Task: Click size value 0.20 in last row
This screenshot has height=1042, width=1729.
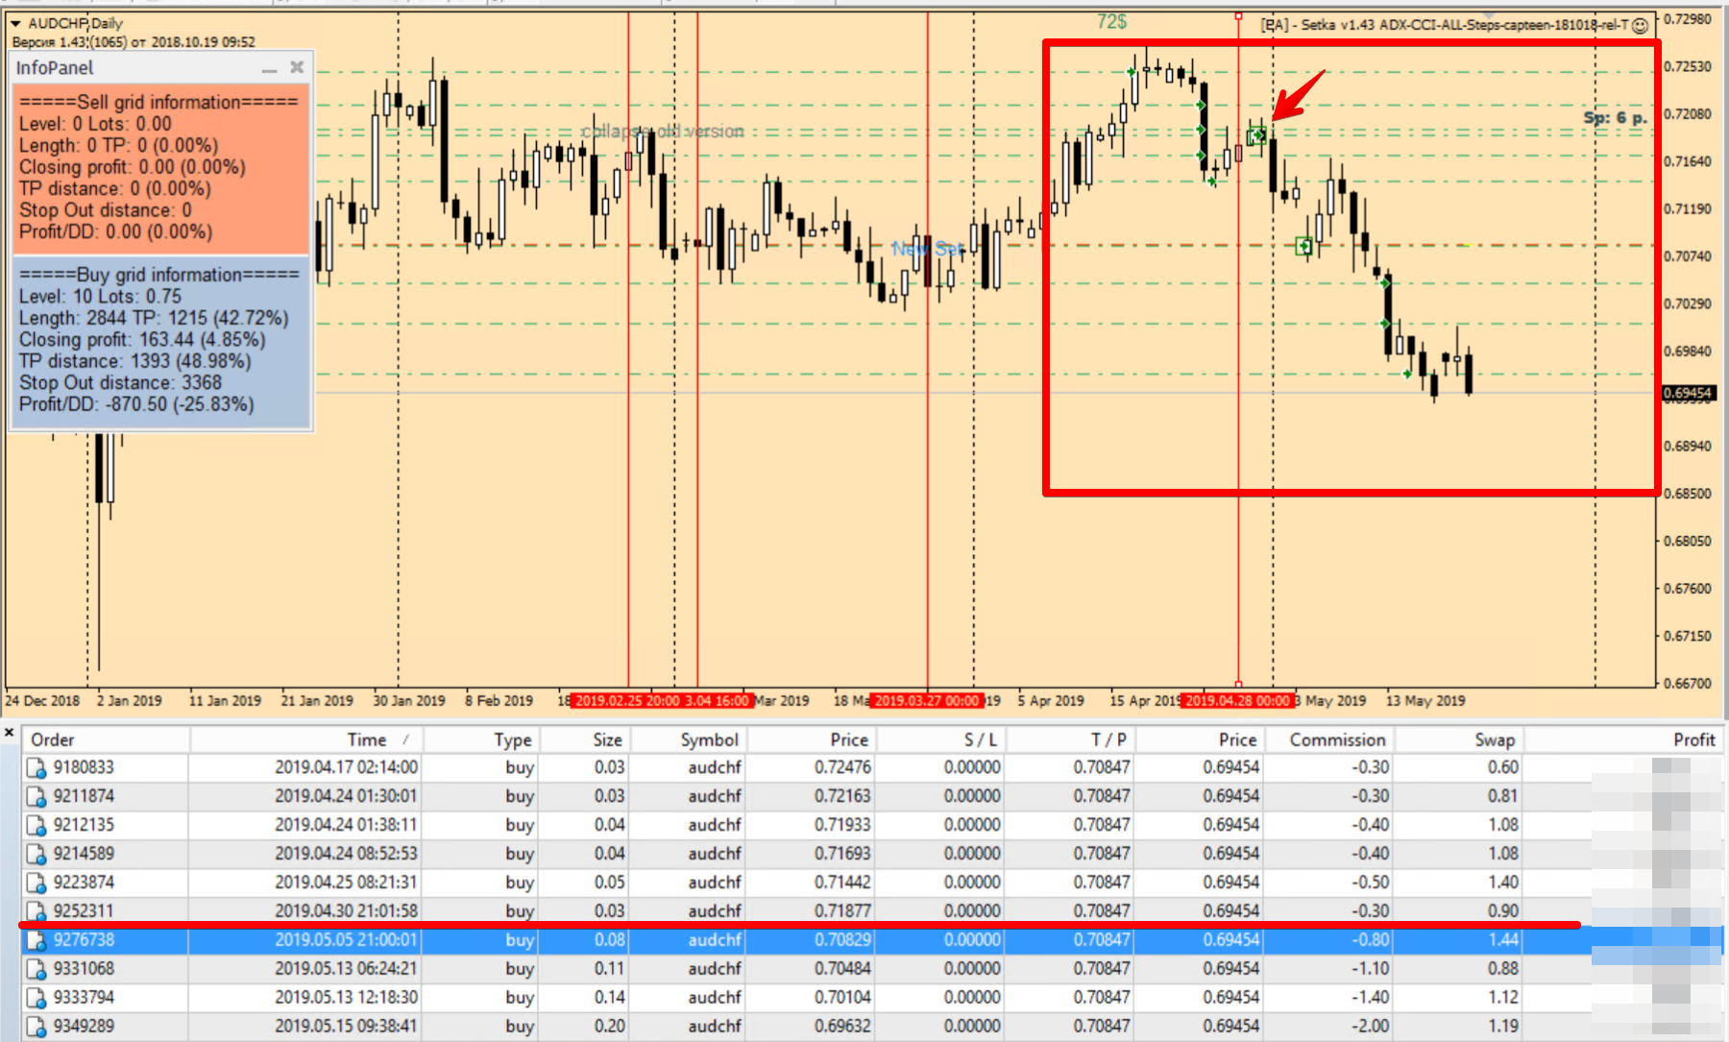Action: pos(609,1027)
